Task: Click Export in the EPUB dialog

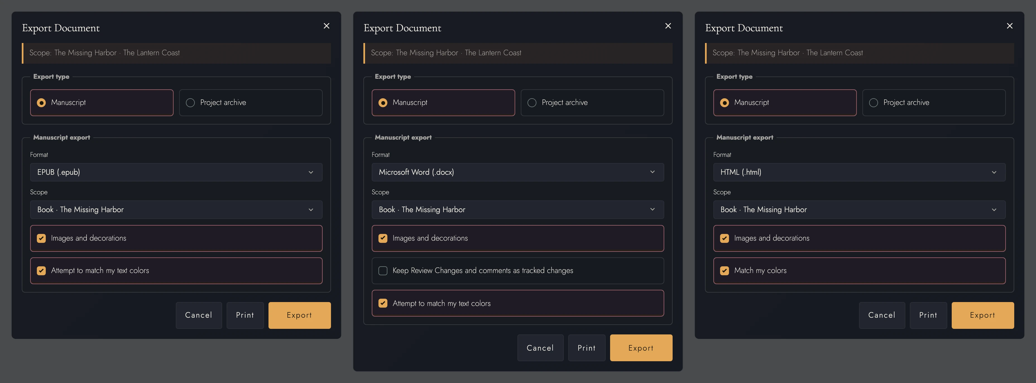Action: coord(300,315)
